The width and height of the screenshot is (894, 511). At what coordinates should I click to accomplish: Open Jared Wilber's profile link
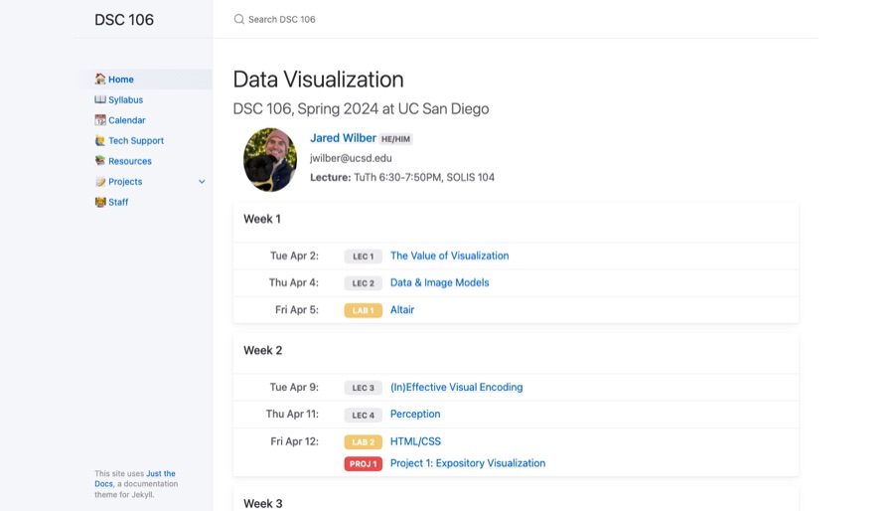tap(344, 138)
